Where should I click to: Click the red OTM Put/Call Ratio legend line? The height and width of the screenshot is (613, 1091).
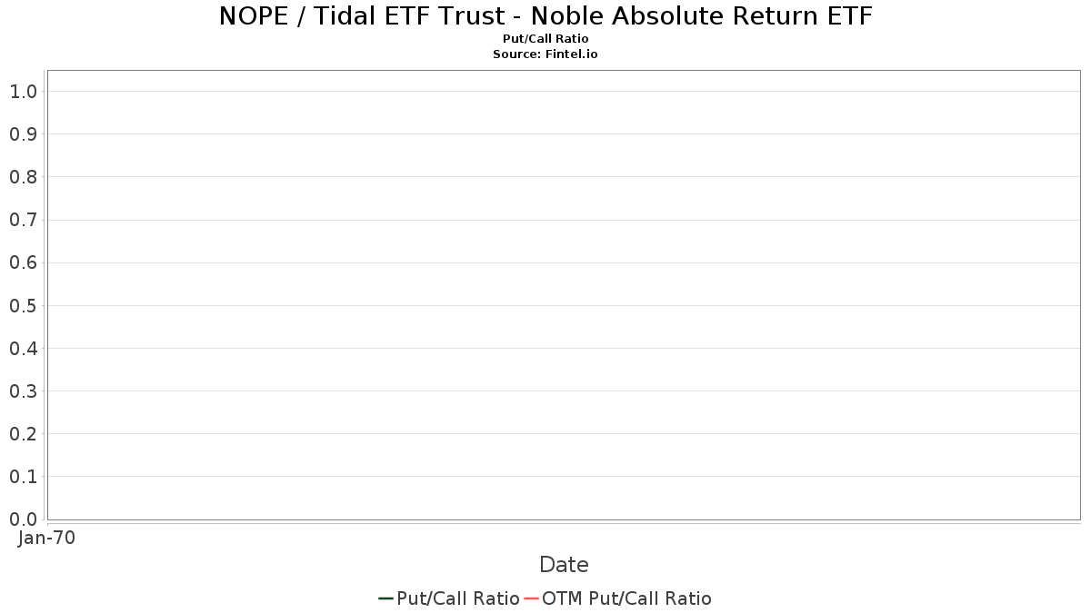tap(532, 598)
